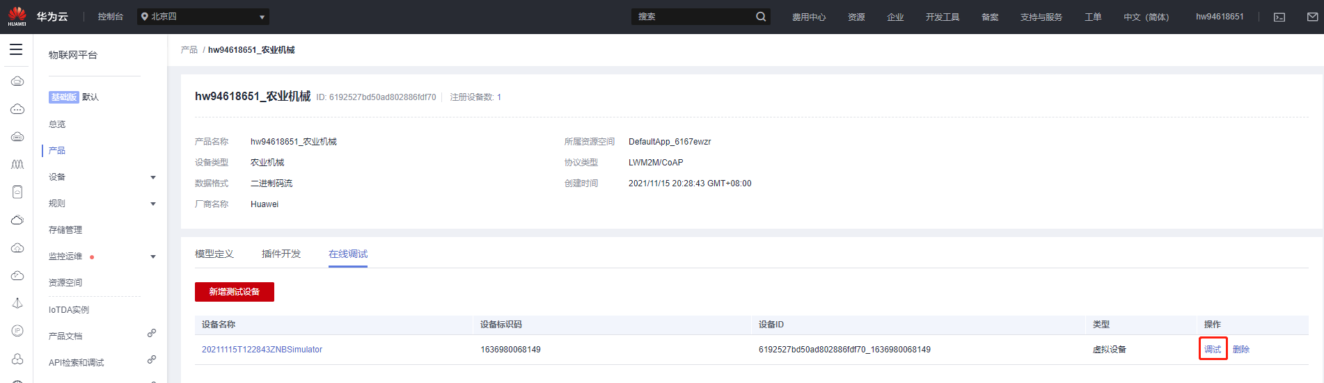
Task: Open 资源空间 in the sidebar
Action: pos(65,283)
